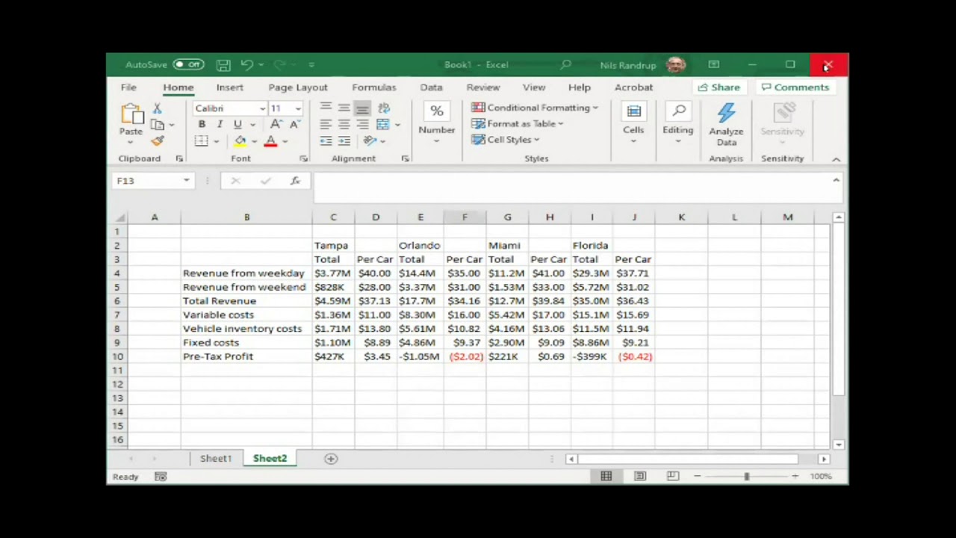Switch to the Review tab

coord(483,87)
